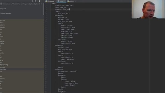Click the 'text_size: self.size' line
The width and height of the screenshot is (165, 93).
[x=69, y=33]
